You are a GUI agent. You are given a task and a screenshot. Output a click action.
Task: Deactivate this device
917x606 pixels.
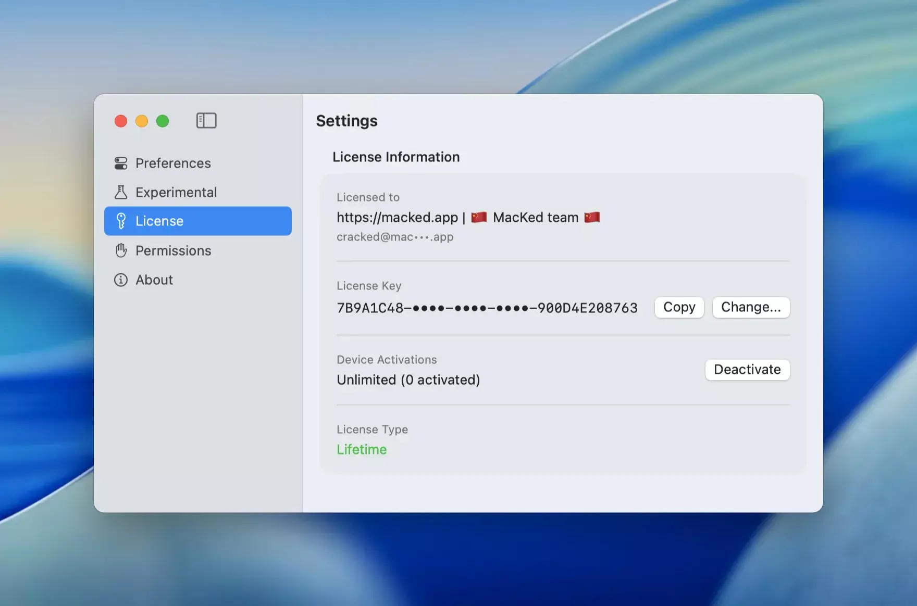[747, 370]
